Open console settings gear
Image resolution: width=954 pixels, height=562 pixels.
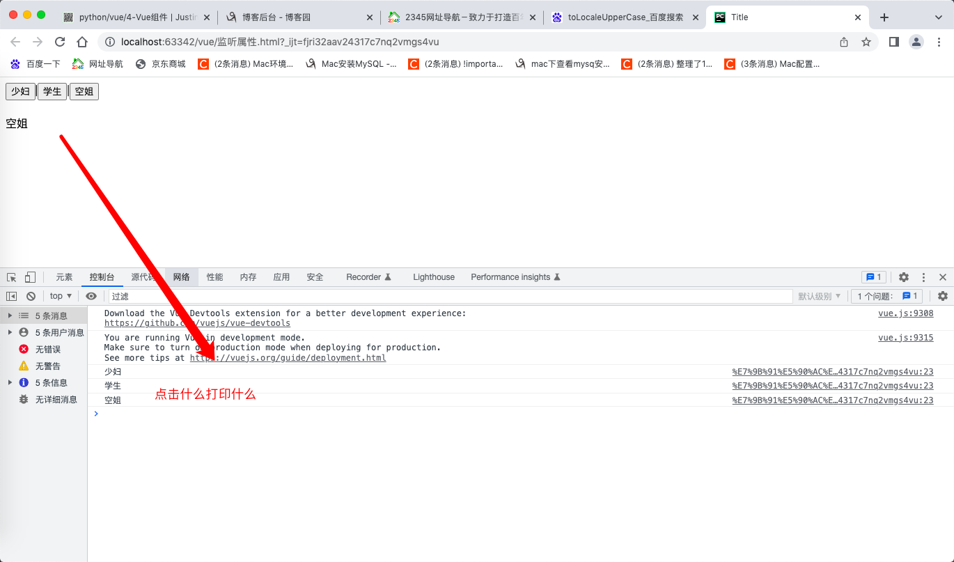[x=943, y=296]
